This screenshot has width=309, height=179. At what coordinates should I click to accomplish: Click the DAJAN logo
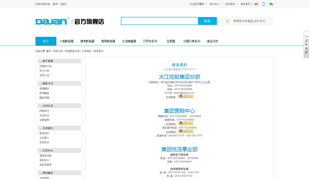tap(52, 21)
